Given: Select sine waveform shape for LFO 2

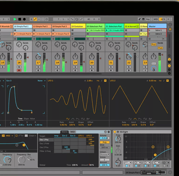Looking at the screenshot, I should coord(130,119).
